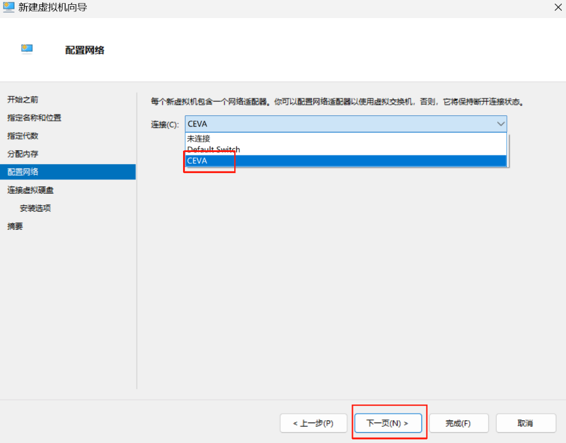Image resolution: width=566 pixels, height=443 pixels.
Task: Cancel the wizard with 取消 button
Action: tap(526, 423)
